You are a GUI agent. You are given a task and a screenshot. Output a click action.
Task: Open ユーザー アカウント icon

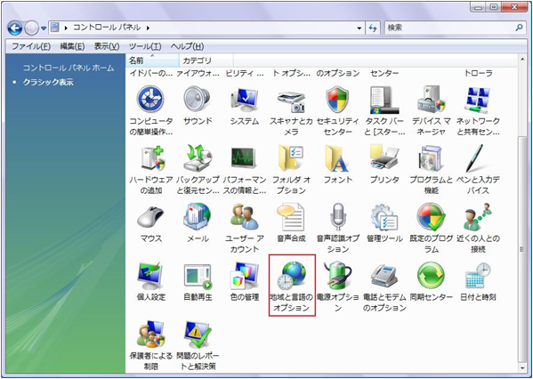pyautogui.click(x=245, y=217)
